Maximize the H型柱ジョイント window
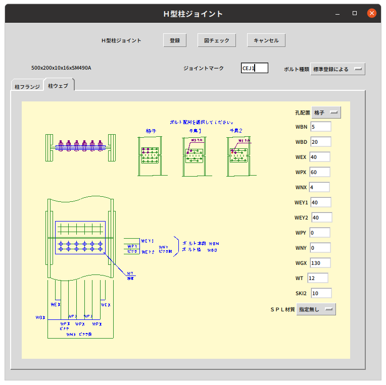Screen dimensions: 386x385 (355, 13)
